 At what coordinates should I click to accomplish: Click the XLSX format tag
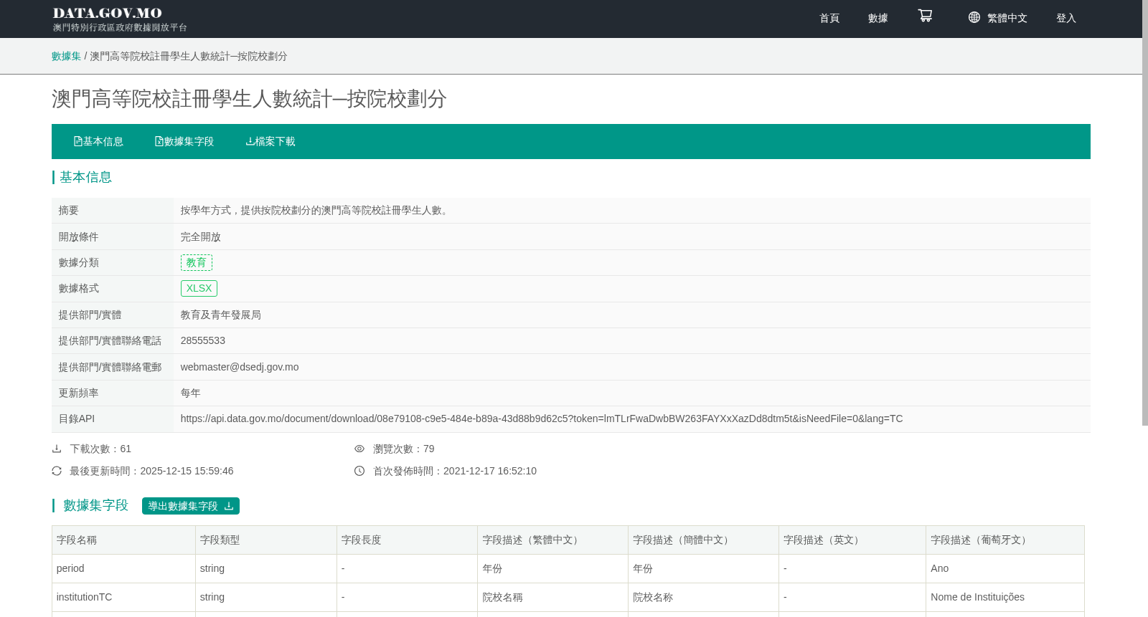click(199, 288)
